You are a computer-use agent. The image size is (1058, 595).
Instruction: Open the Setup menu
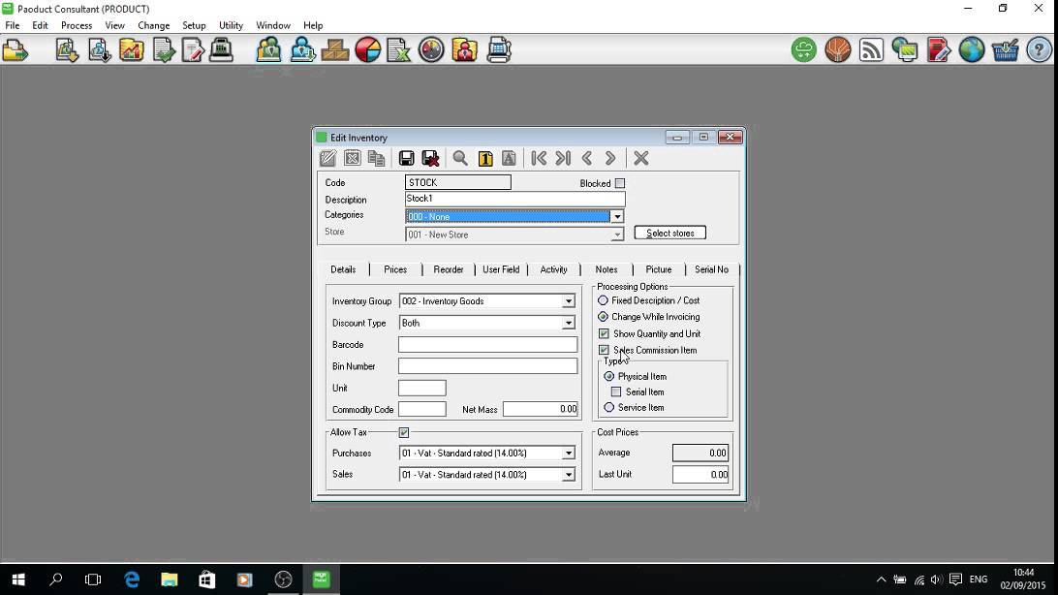pos(194,25)
